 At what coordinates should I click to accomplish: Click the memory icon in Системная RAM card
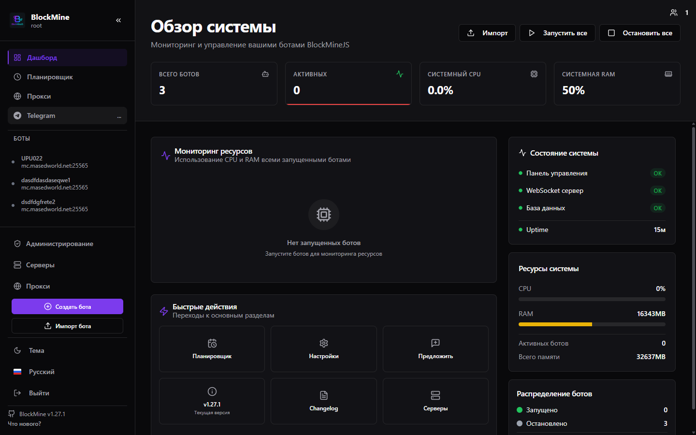(668, 74)
